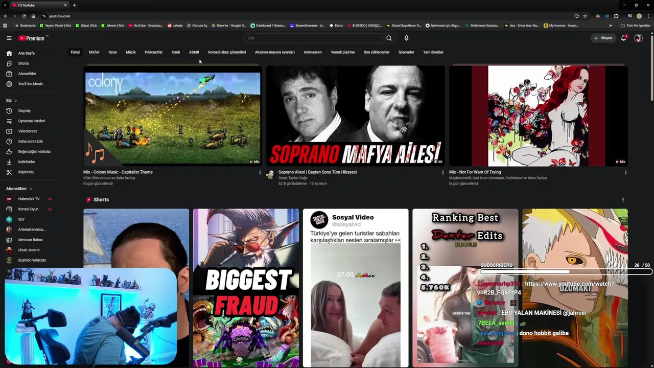Select the Son yüklenenler chip
The height and width of the screenshot is (368, 654).
tap(377, 52)
